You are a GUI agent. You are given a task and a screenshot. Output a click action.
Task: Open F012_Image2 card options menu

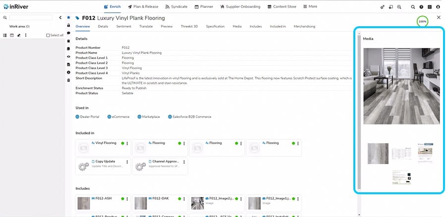[x=241, y=199]
